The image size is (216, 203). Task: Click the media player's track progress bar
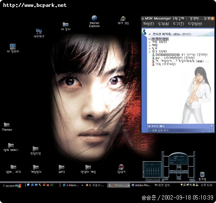[181, 160]
